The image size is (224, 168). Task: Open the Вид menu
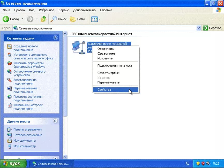click(x=32, y=10)
